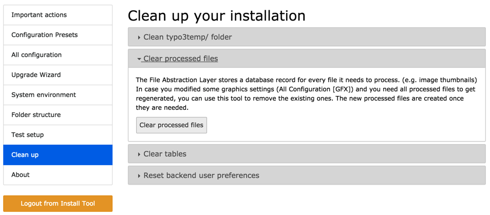Go to Important actions
Image resolution: width=490 pixels, height=215 pixels.
[x=39, y=15]
